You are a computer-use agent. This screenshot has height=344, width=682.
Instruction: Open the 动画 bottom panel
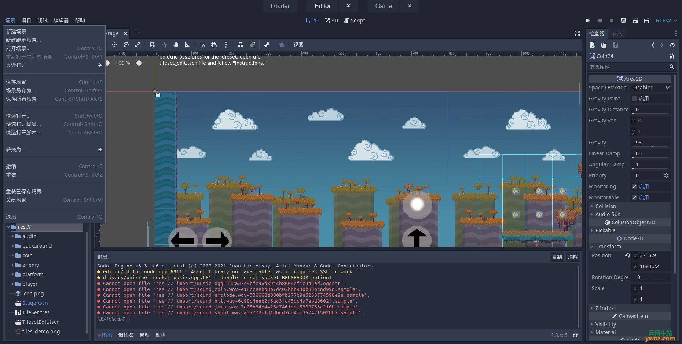(x=161, y=335)
